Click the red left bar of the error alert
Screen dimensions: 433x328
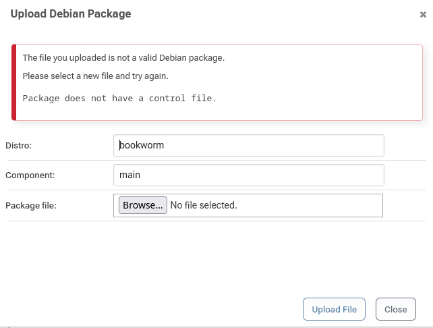14,82
